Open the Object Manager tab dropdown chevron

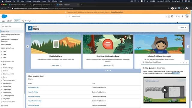coord(33,21)
